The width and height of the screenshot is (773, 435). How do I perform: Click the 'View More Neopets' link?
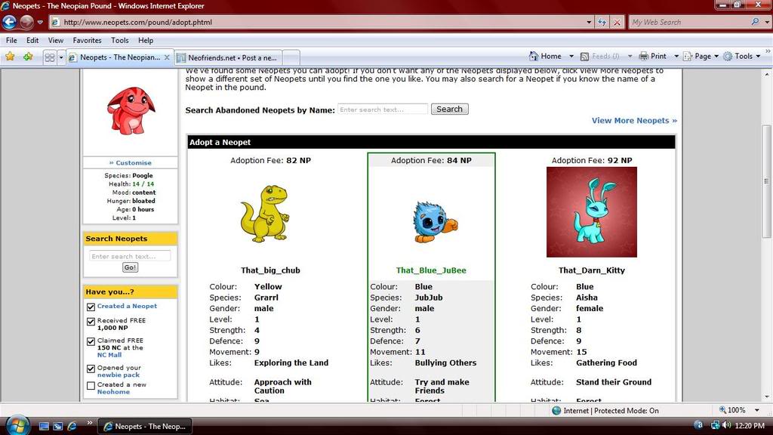pyautogui.click(x=634, y=120)
